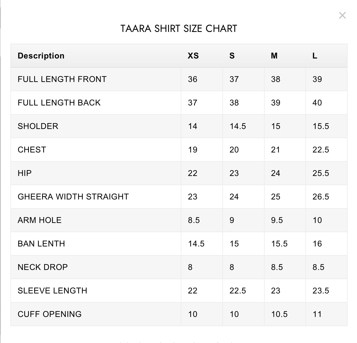Select the S column header
Screen dimensions: 357x343
pos(232,56)
